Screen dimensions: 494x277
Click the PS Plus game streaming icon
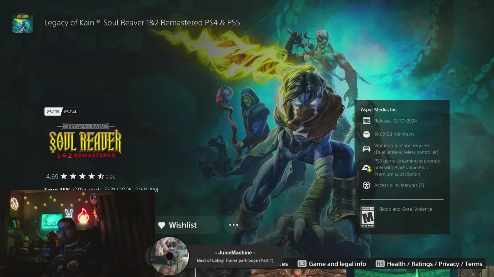tap(366, 168)
